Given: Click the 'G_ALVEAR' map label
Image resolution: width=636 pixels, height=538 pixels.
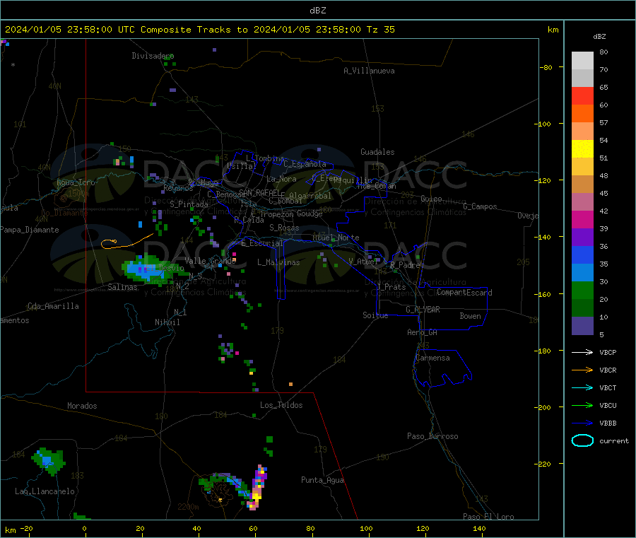Looking at the screenshot, I should [423, 310].
